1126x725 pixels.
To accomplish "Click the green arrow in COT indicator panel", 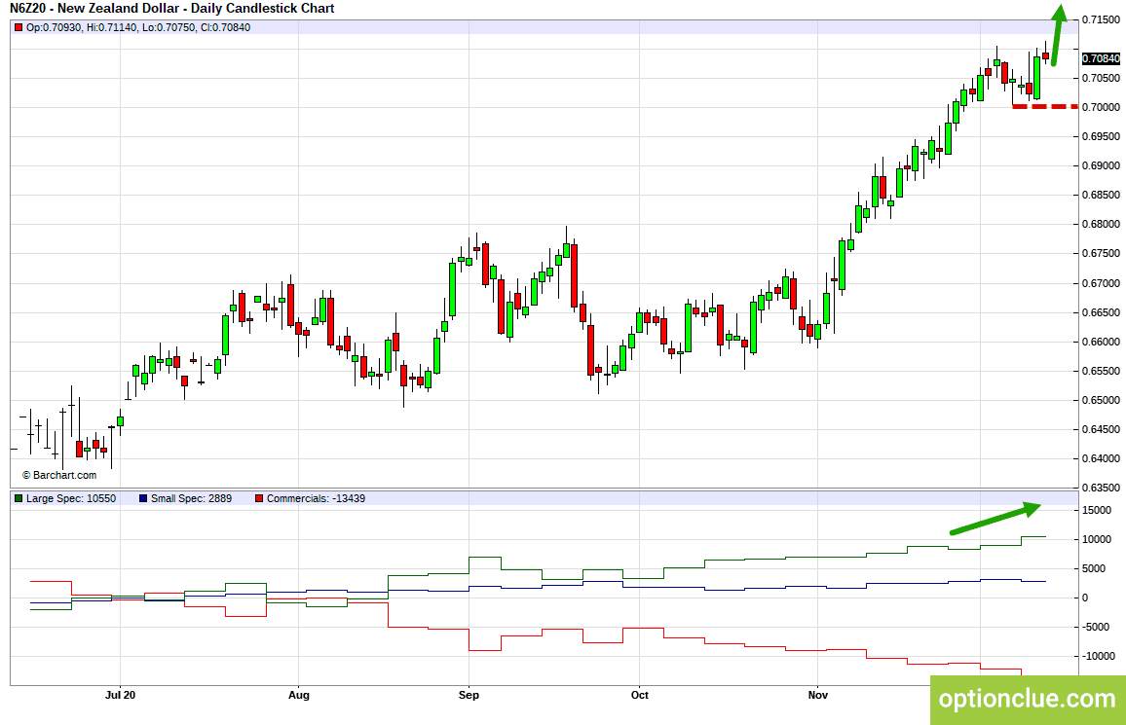I will tap(996, 518).
